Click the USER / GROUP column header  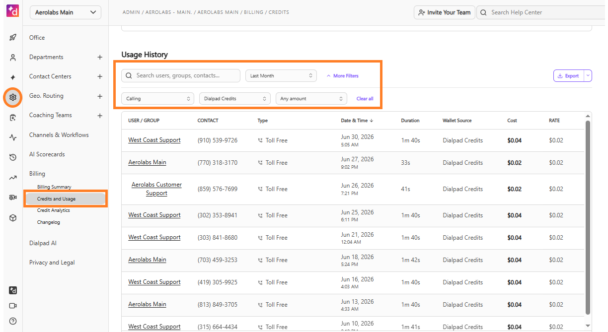(x=144, y=121)
